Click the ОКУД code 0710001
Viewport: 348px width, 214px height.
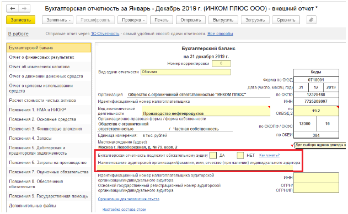(x=316, y=80)
